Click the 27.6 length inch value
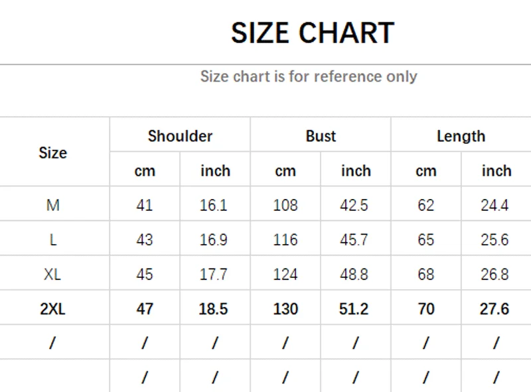The width and height of the screenshot is (531, 392). point(494,308)
